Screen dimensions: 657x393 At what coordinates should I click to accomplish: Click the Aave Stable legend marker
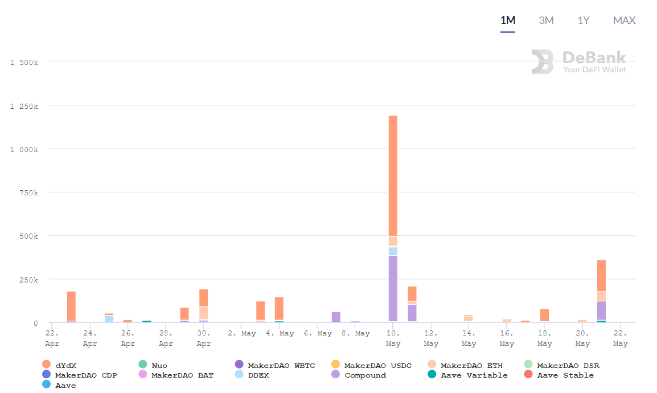[528, 375]
